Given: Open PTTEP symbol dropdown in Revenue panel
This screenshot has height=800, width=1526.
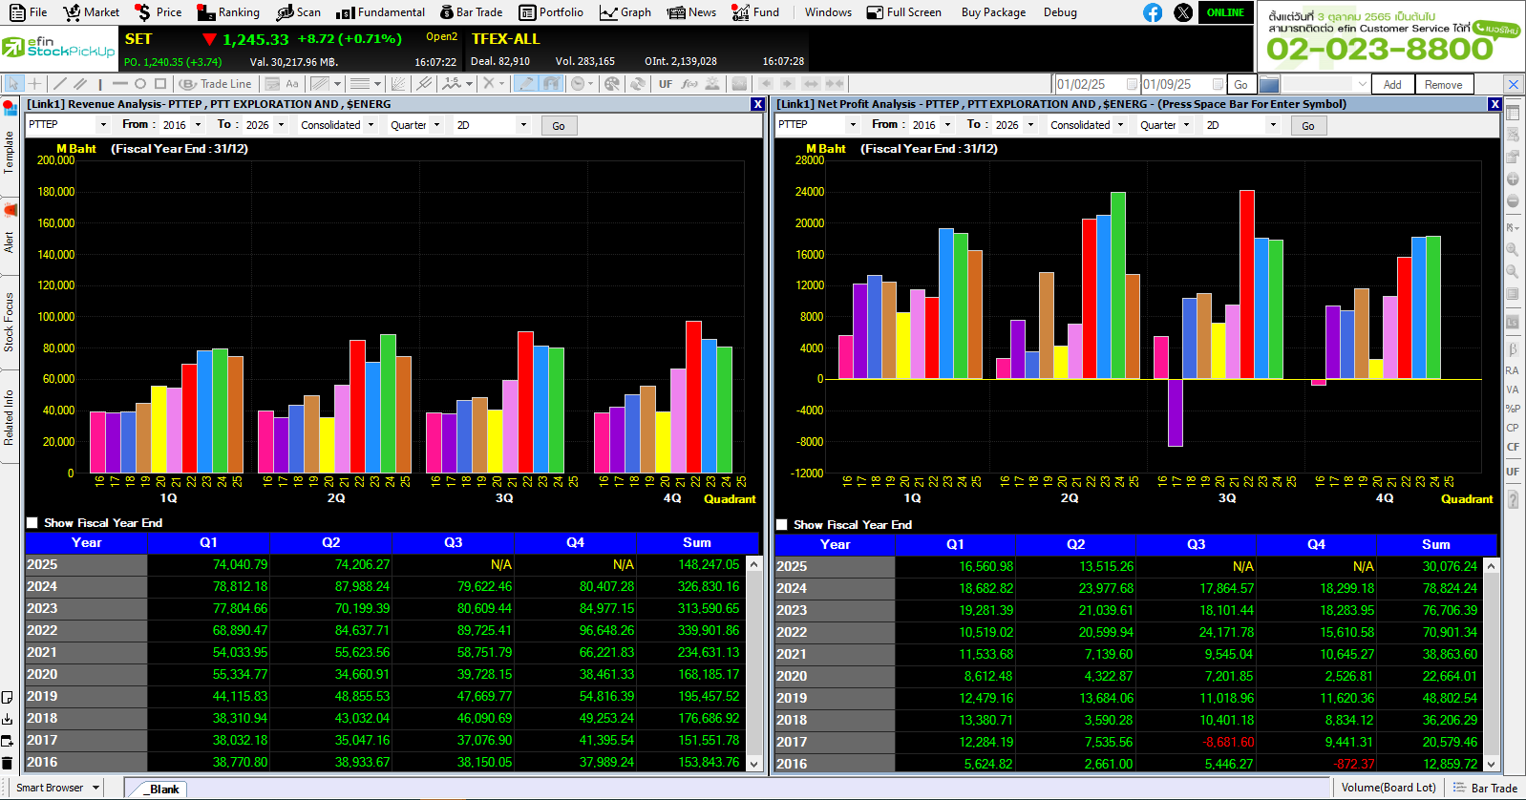Looking at the screenshot, I should coord(103,125).
